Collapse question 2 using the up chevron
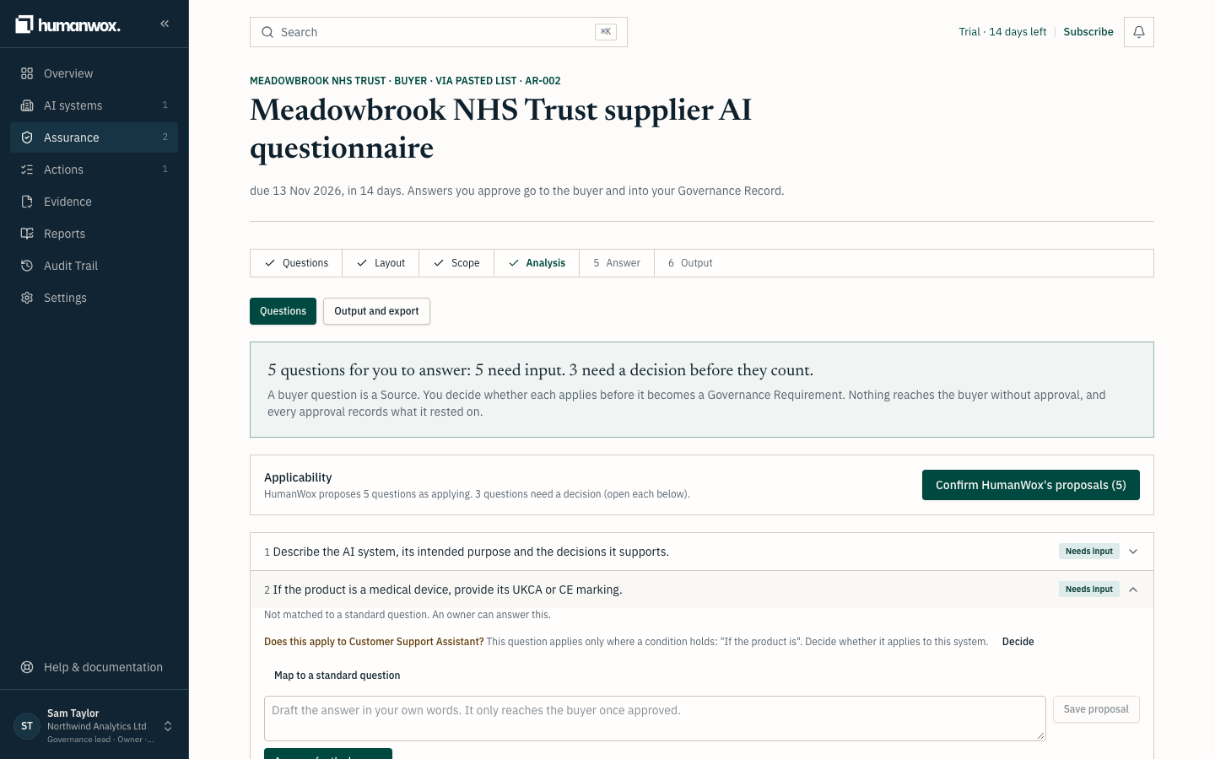Image resolution: width=1215 pixels, height=759 pixels. [1133, 589]
